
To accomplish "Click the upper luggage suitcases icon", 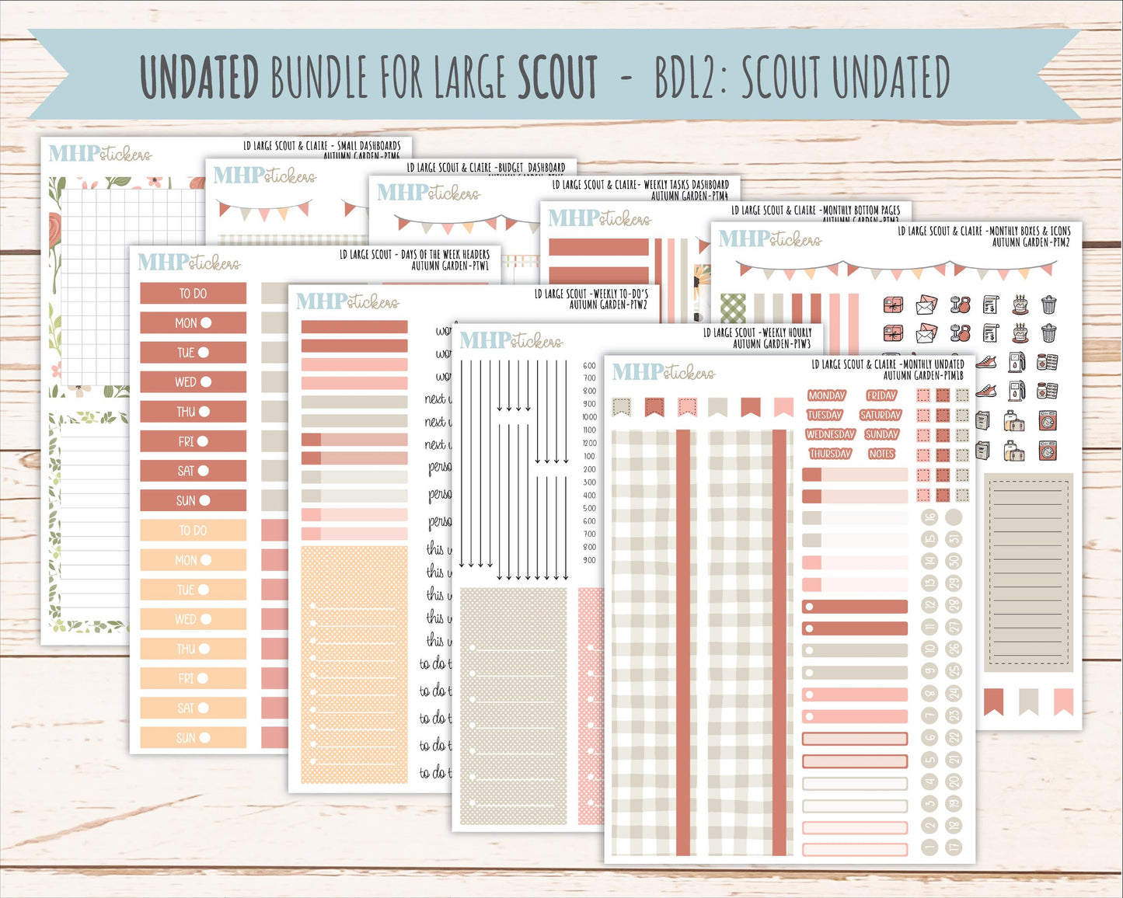I will click(x=1015, y=422).
